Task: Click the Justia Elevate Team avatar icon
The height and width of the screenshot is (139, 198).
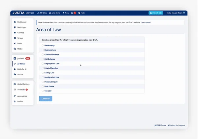Action: 184,13
